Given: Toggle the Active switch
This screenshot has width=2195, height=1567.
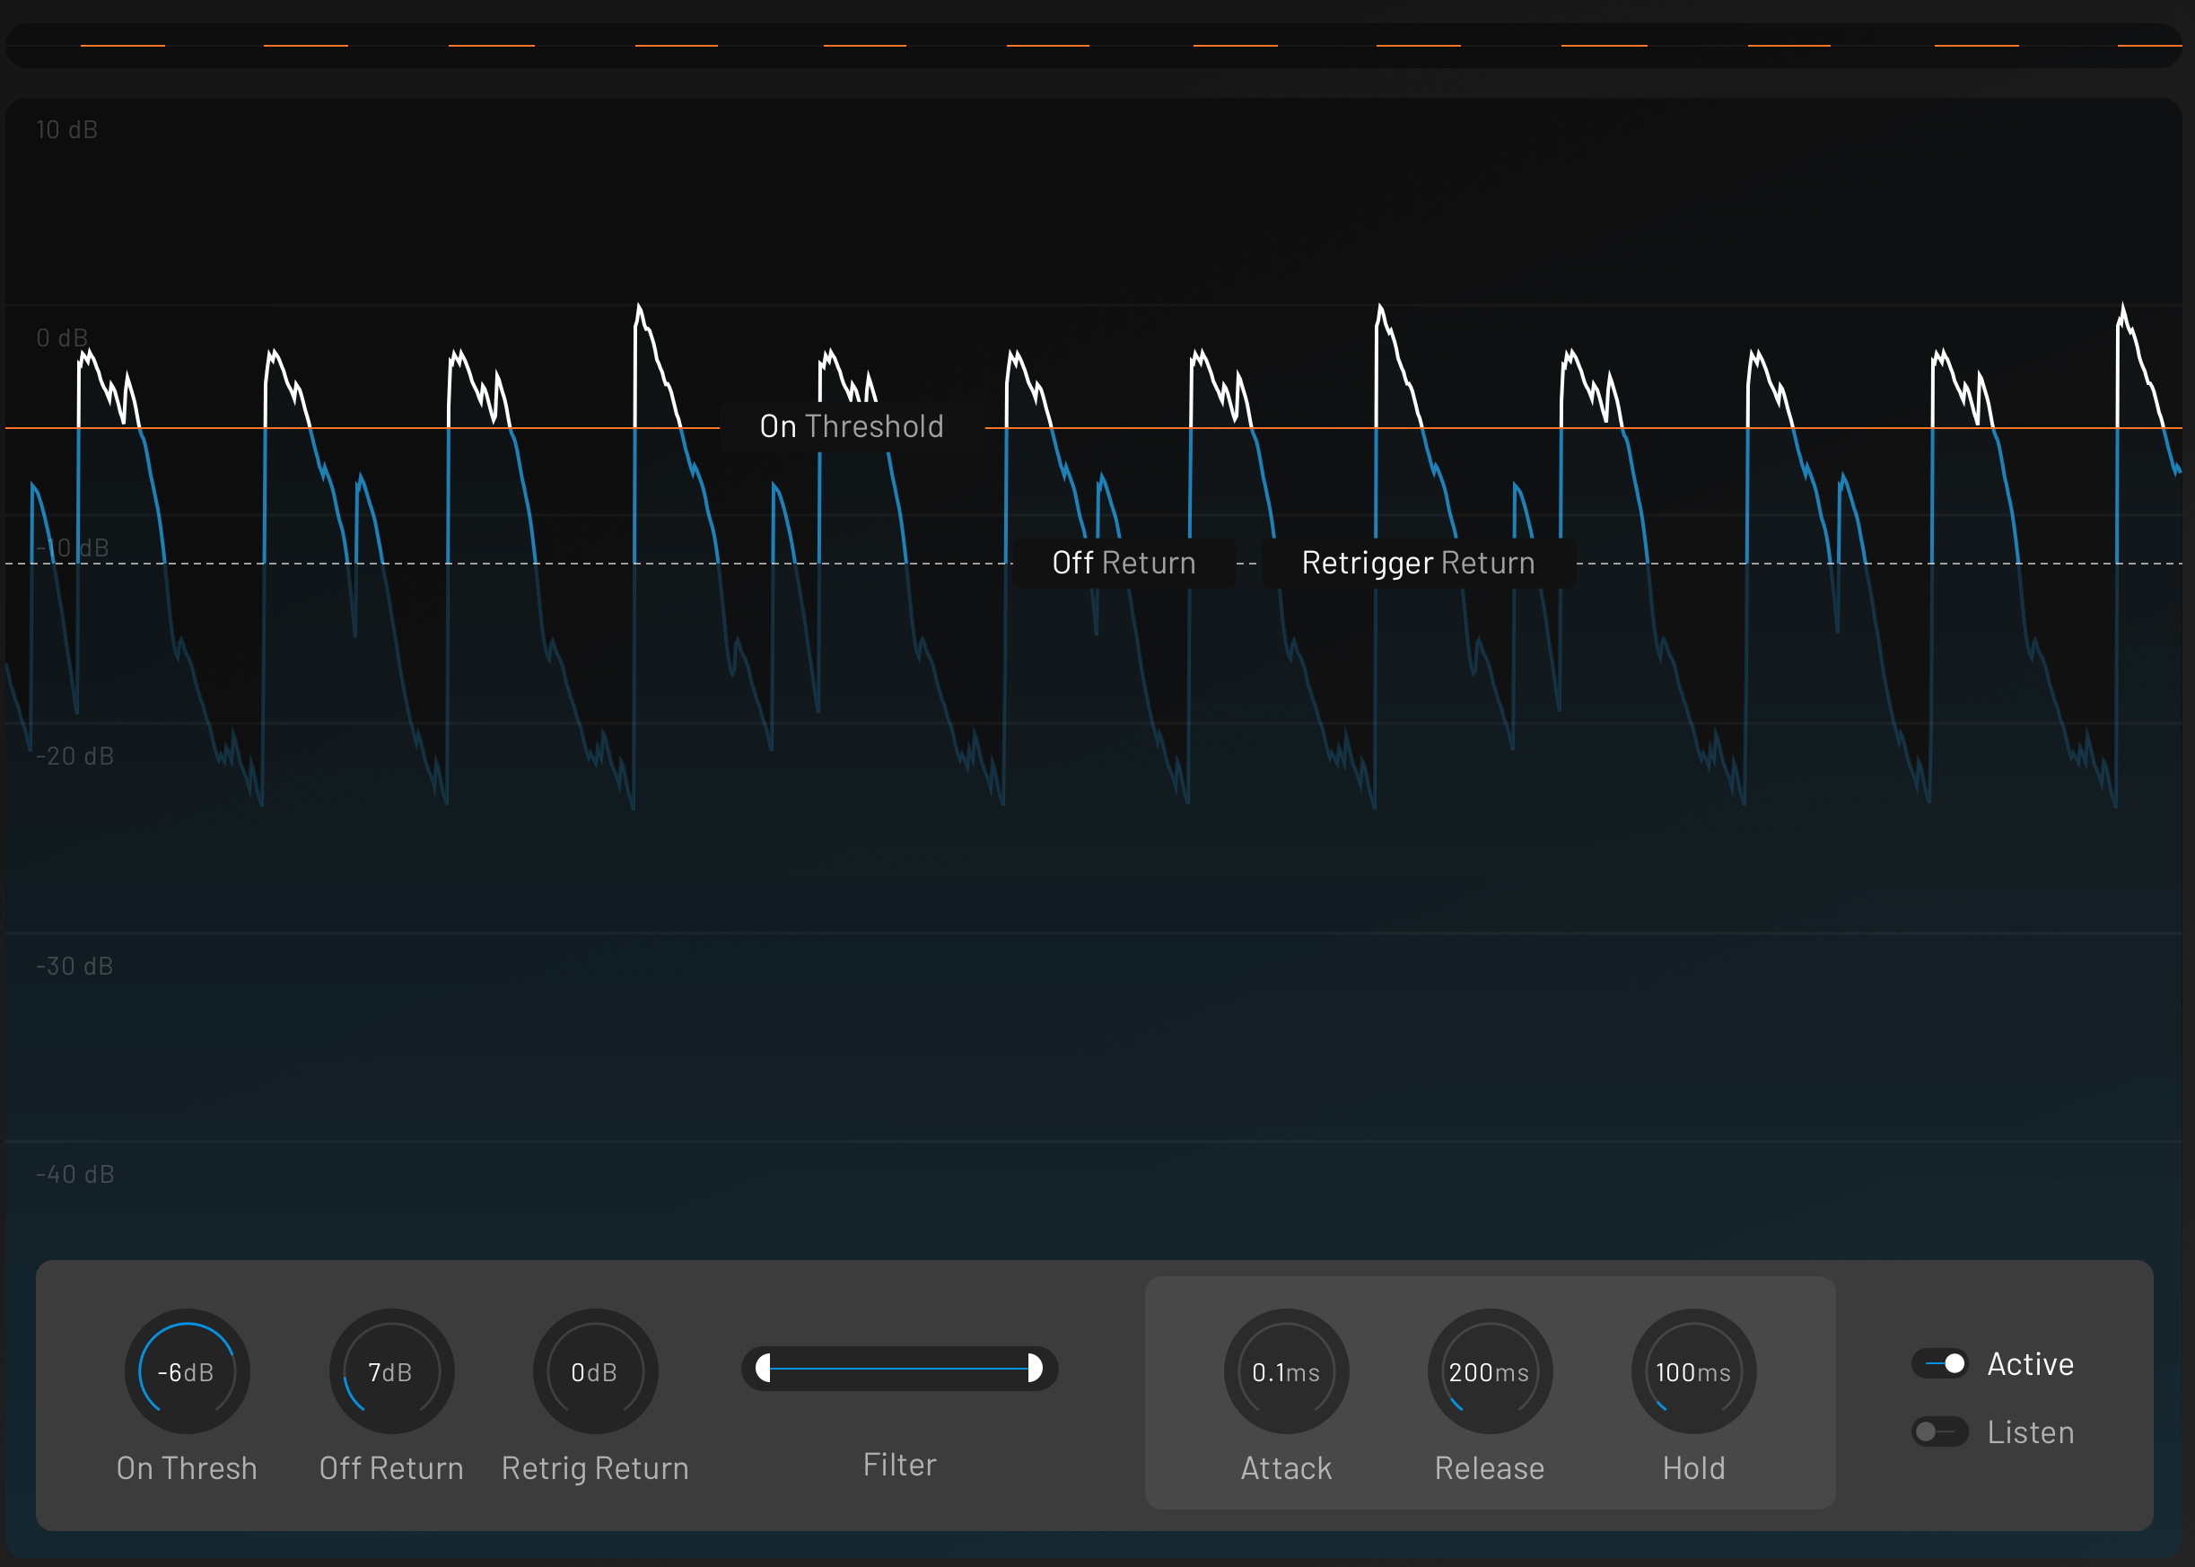Looking at the screenshot, I should (x=1940, y=1363).
